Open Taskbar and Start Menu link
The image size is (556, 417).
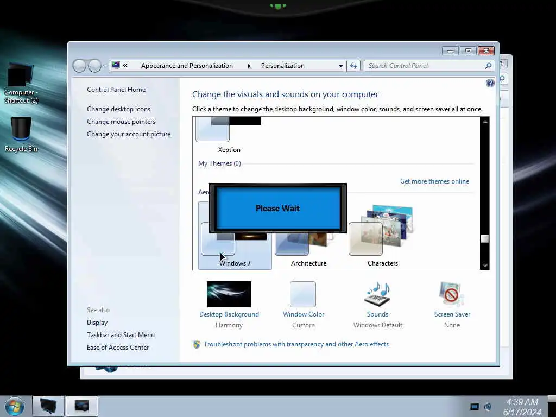[x=121, y=334]
